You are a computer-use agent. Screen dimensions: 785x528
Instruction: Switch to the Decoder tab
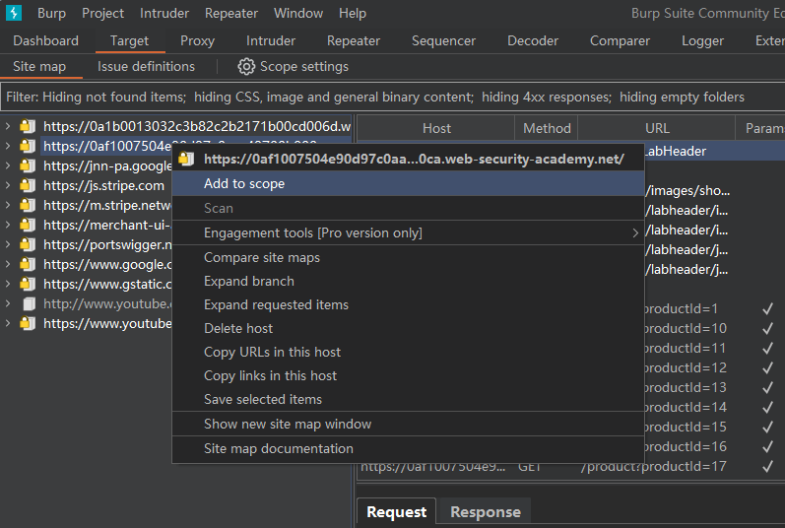tap(533, 40)
